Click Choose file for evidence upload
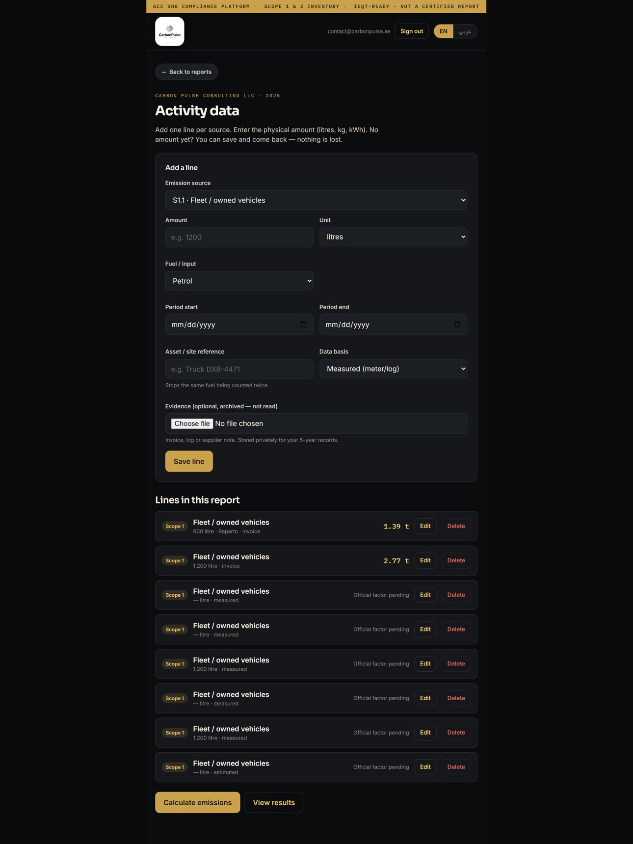Screen dimensions: 633x844 (192, 423)
